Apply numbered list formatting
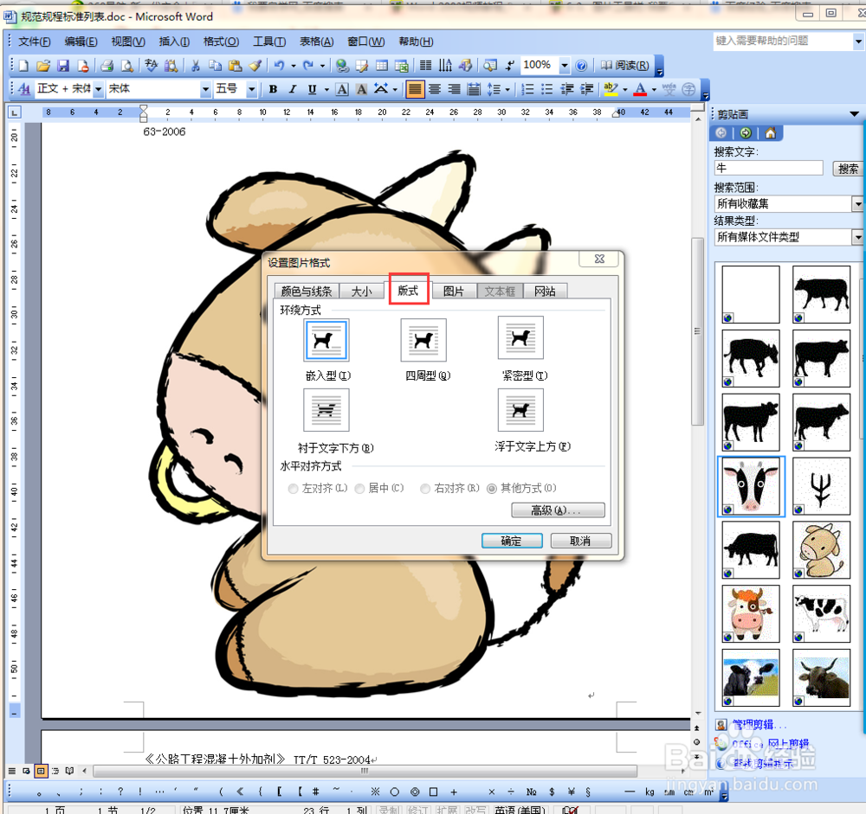 coord(527,89)
